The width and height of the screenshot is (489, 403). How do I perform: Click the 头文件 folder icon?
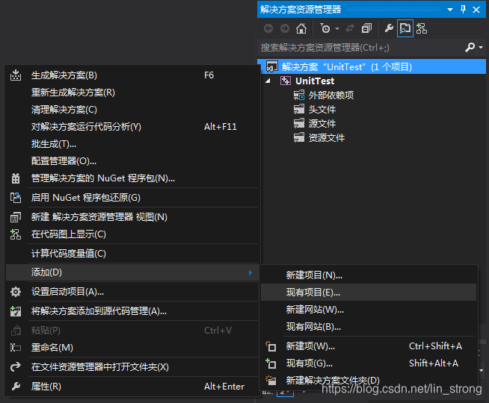click(299, 109)
